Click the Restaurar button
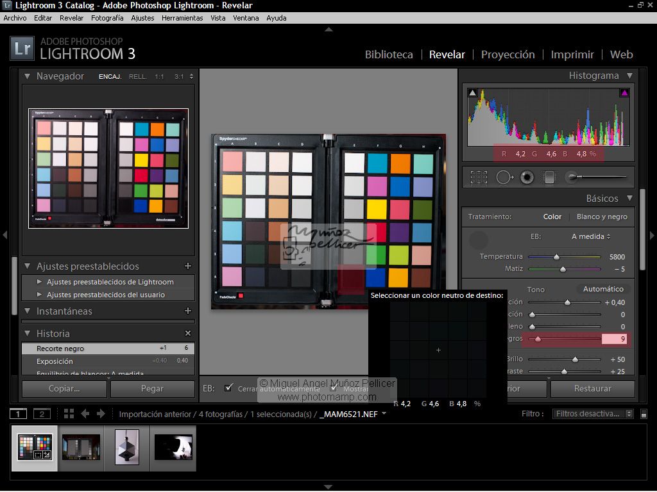Image resolution: width=657 pixels, height=492 pixels. coord(592,389)
